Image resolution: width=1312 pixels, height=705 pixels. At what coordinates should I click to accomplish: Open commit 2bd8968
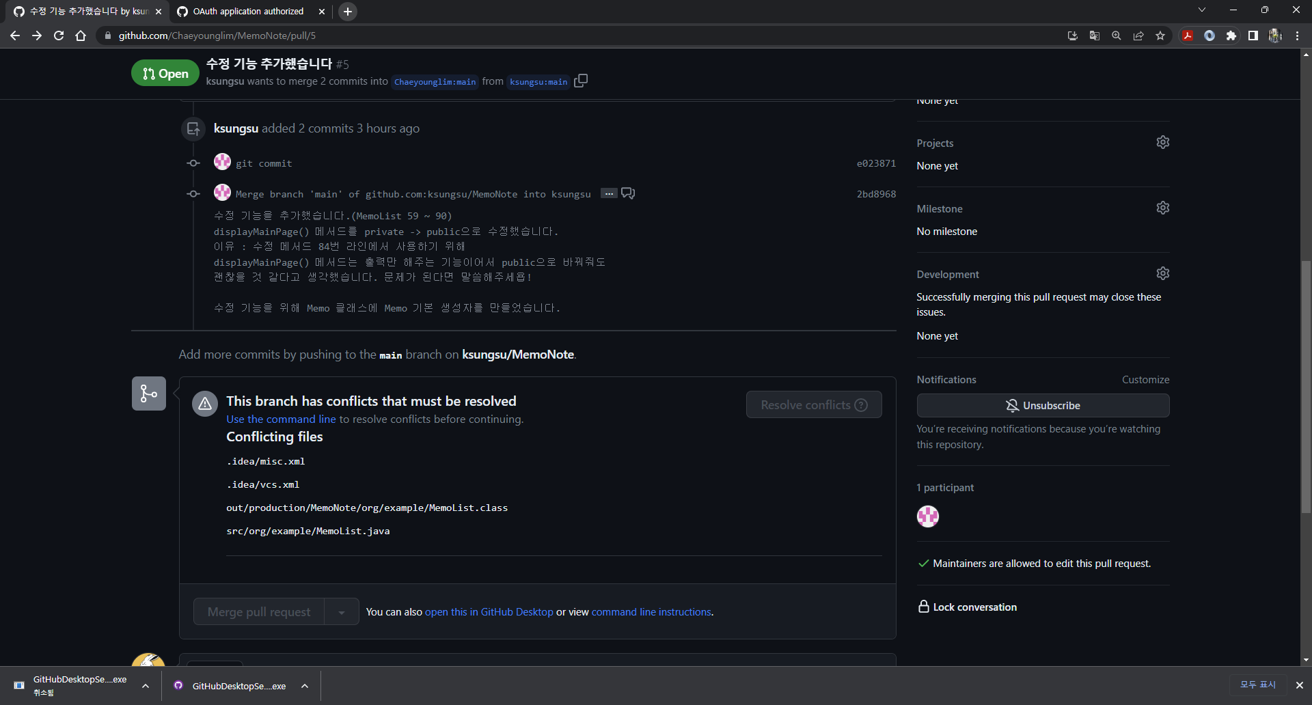(x=876, y=194)
